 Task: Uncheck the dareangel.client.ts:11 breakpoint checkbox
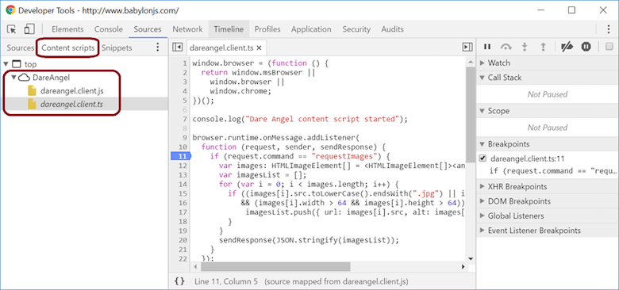coord(482,158)
